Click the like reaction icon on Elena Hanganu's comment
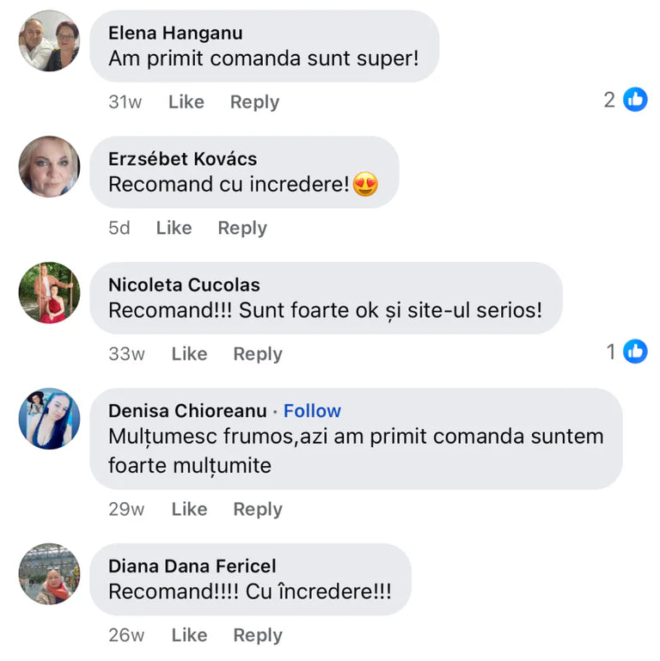The height and width of the screenshot is (661, 660). tap(635, 100)
